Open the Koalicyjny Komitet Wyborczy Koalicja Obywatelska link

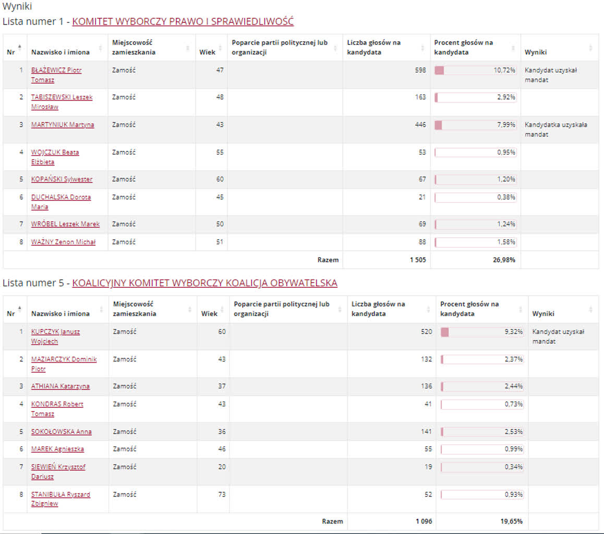(x=204, y=283)
